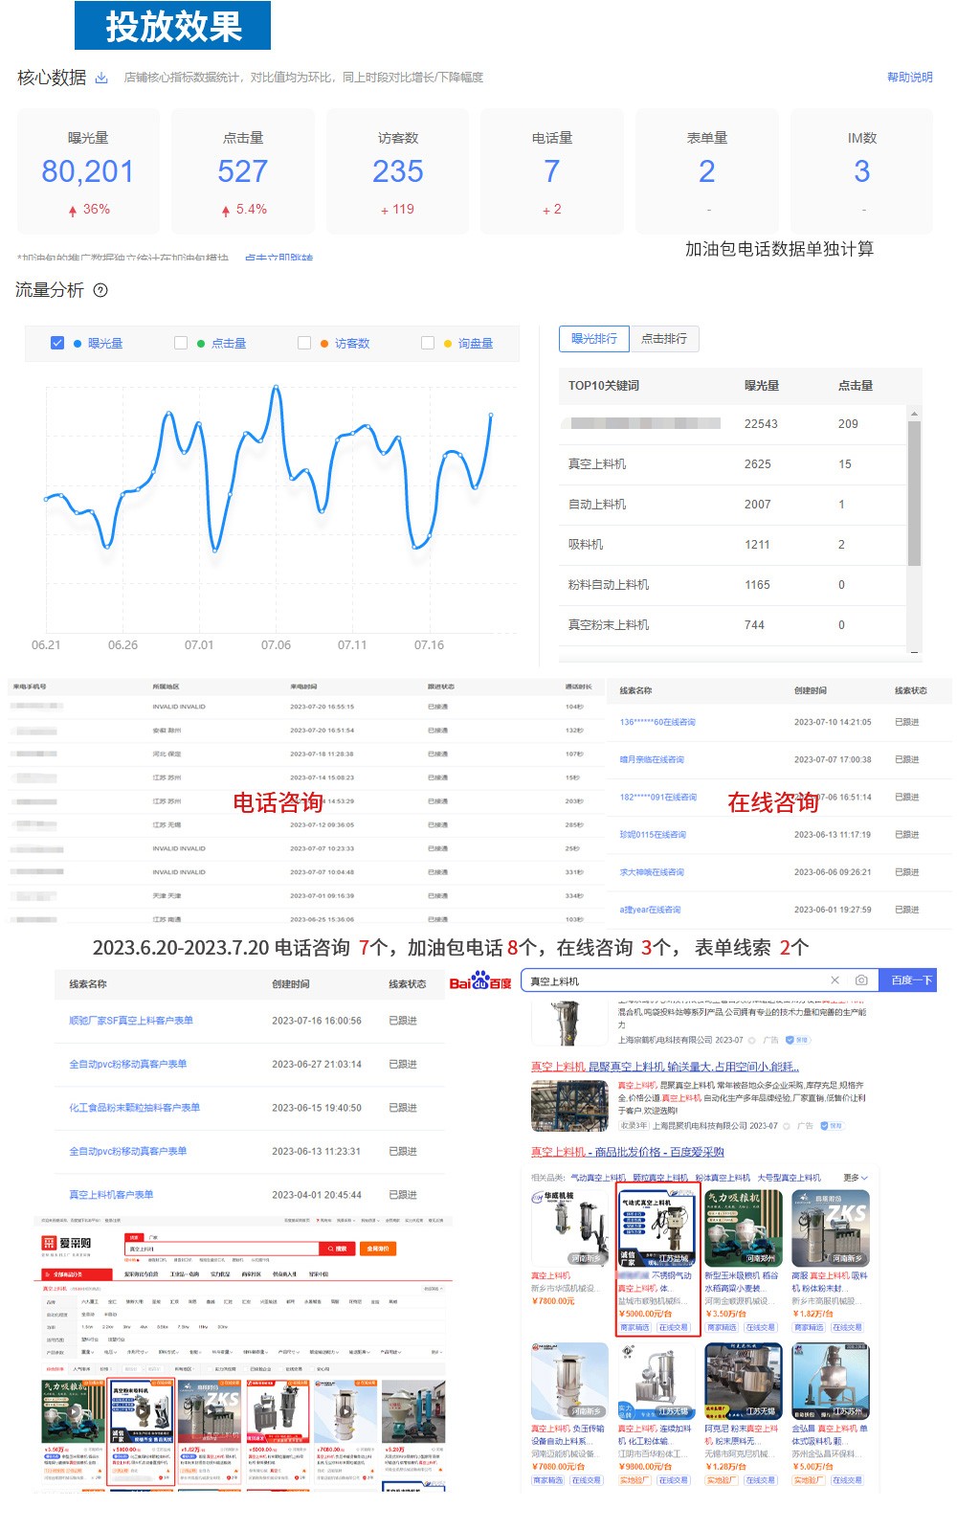Switch to the 点击排行 tab

664,339
